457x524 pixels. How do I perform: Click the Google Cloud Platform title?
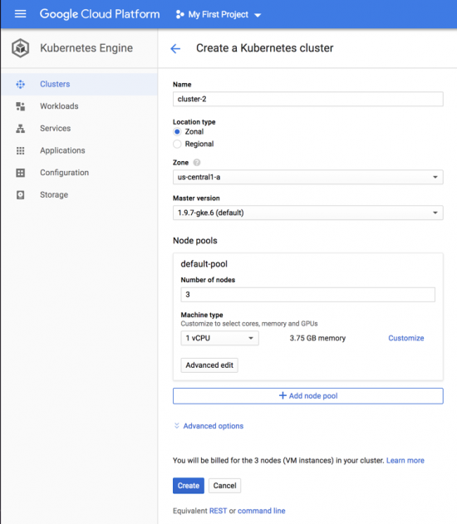point(100,14)
